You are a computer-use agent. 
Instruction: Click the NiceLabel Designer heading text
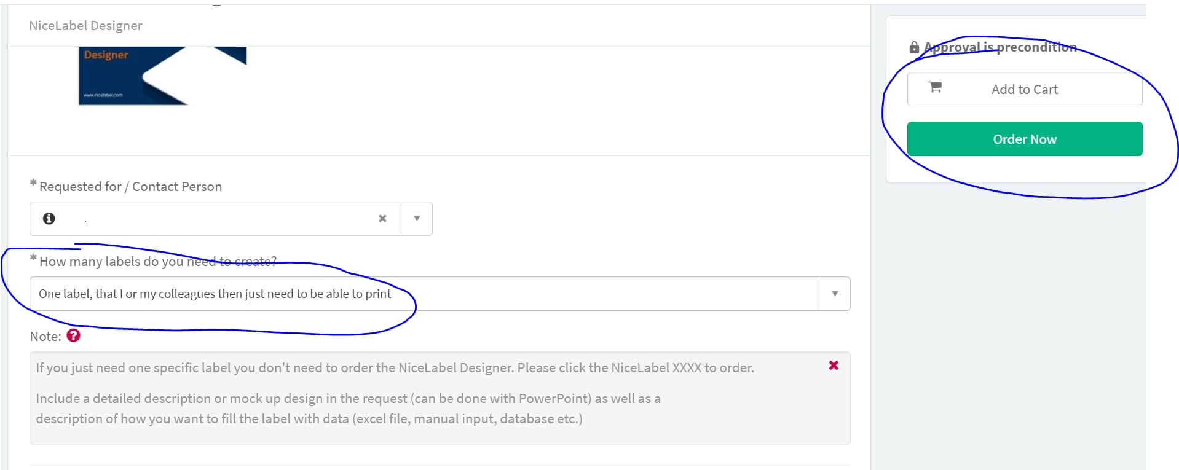(85, 26)
